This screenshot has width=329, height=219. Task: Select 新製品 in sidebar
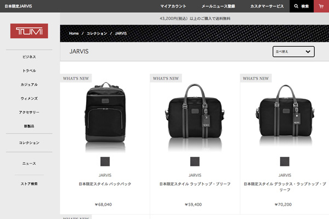29,126
